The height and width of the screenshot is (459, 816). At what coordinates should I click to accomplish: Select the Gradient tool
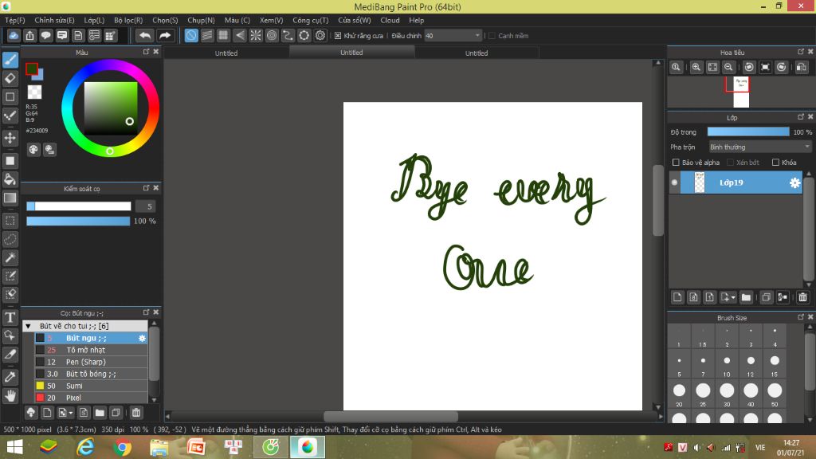point(10,198)
